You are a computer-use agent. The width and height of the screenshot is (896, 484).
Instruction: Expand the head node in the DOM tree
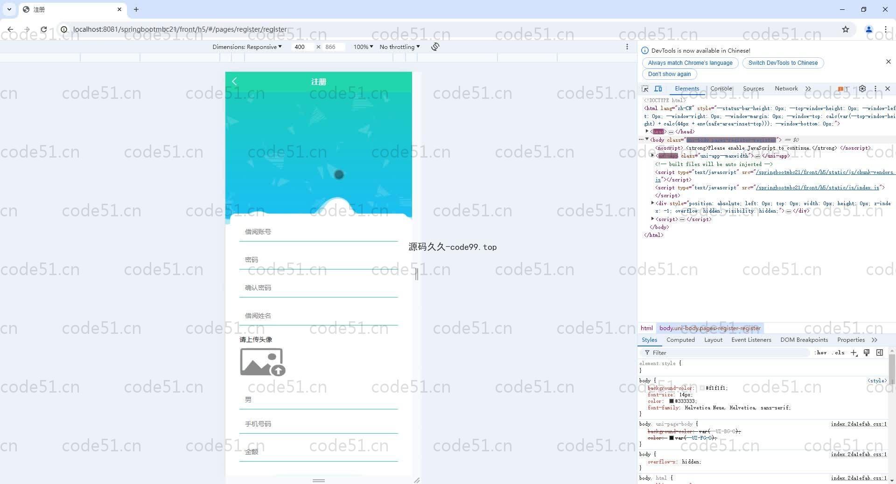click(x=647, y=131)
